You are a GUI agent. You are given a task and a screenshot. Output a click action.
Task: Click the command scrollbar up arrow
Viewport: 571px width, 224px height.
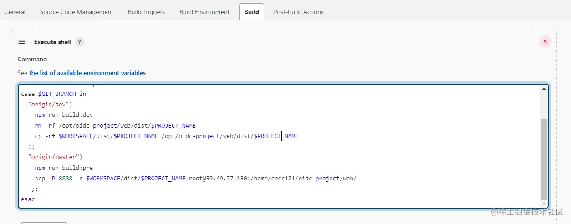[544, 90]
